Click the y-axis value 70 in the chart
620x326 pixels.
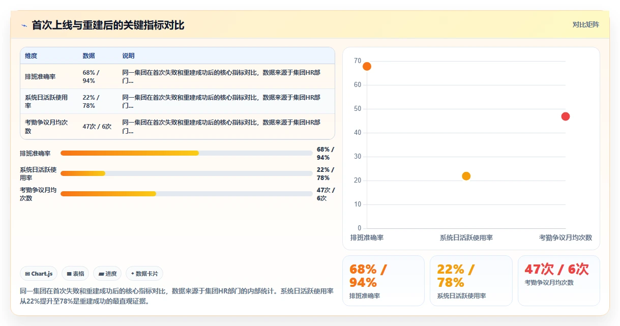pos(358,61)
